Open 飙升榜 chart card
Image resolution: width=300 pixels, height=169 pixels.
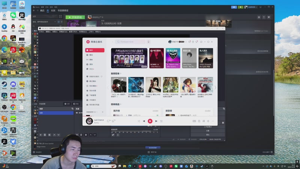(136, 112)
